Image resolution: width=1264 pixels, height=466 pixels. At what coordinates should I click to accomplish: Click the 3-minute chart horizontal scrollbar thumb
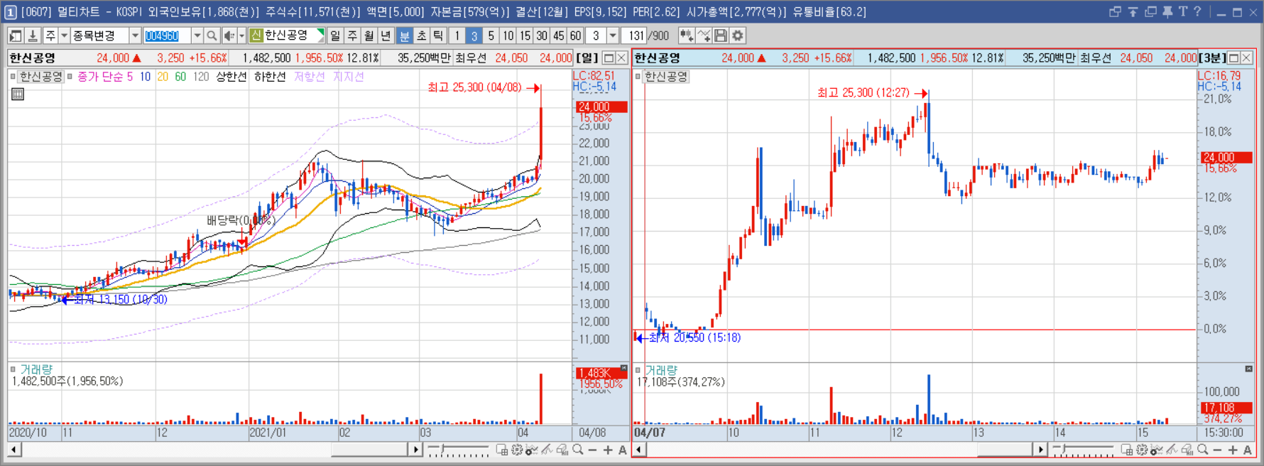[1004, 450]
